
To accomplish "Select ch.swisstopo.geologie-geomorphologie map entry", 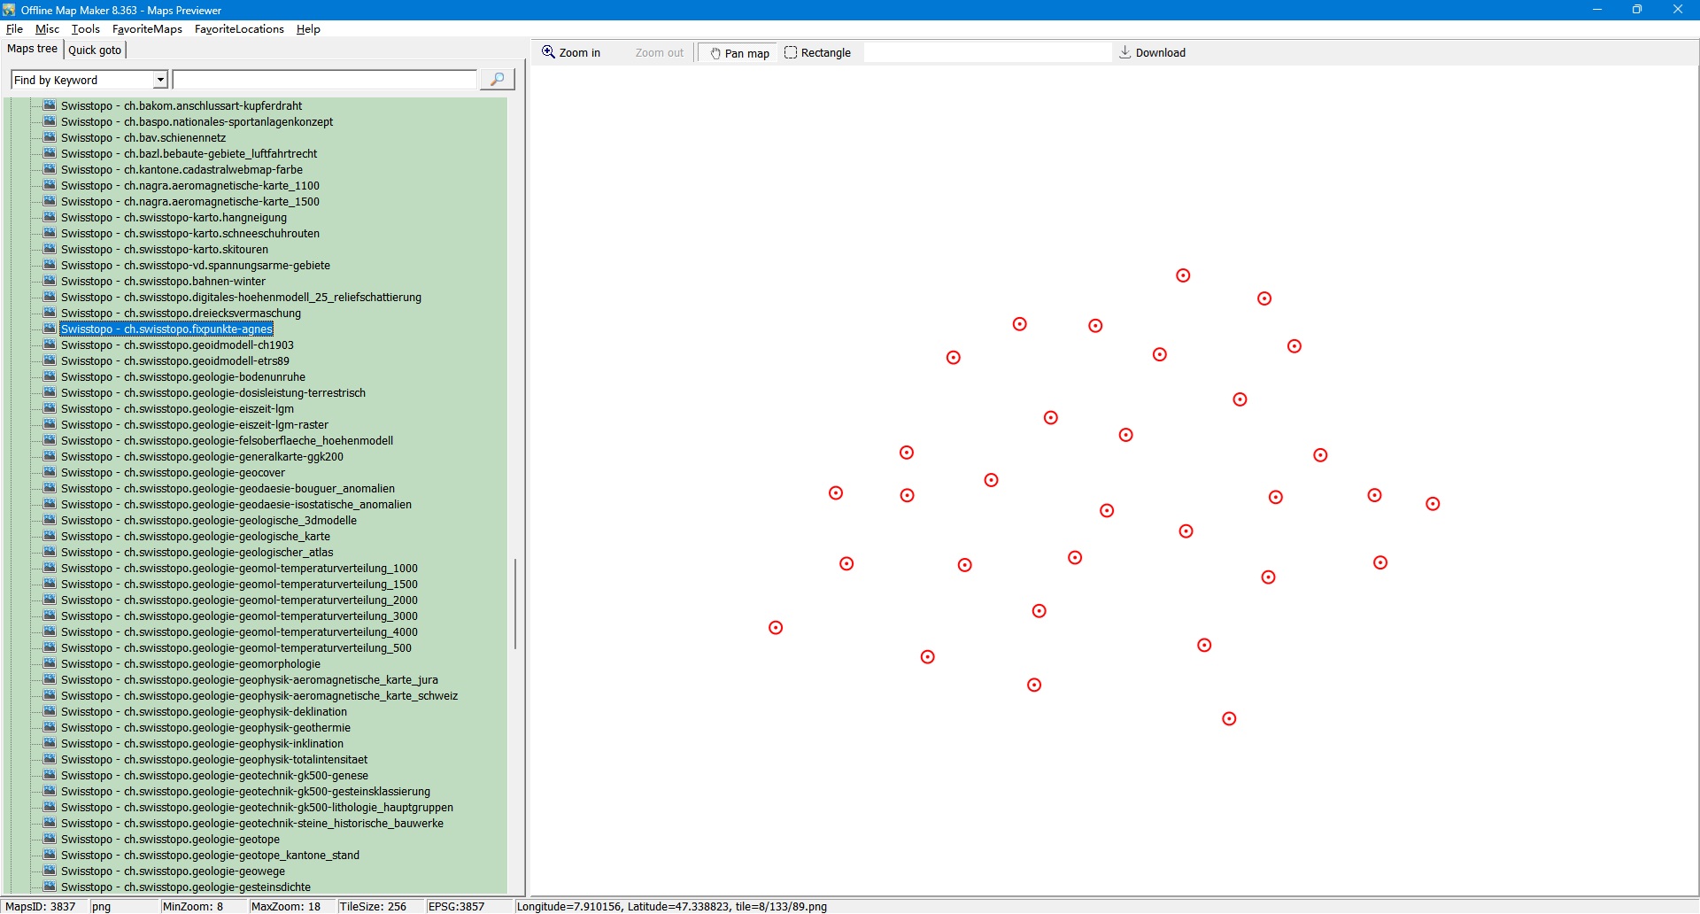I will tap(190, 664).
